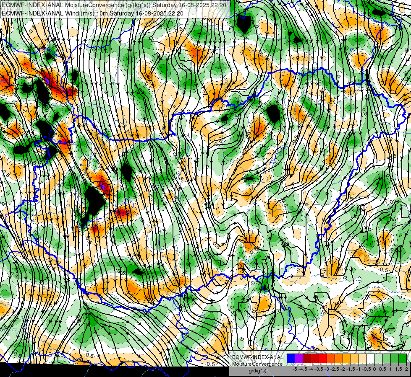
Task: Click the pale peach swatch between -1 and -0.5
Action: (362, 358)
